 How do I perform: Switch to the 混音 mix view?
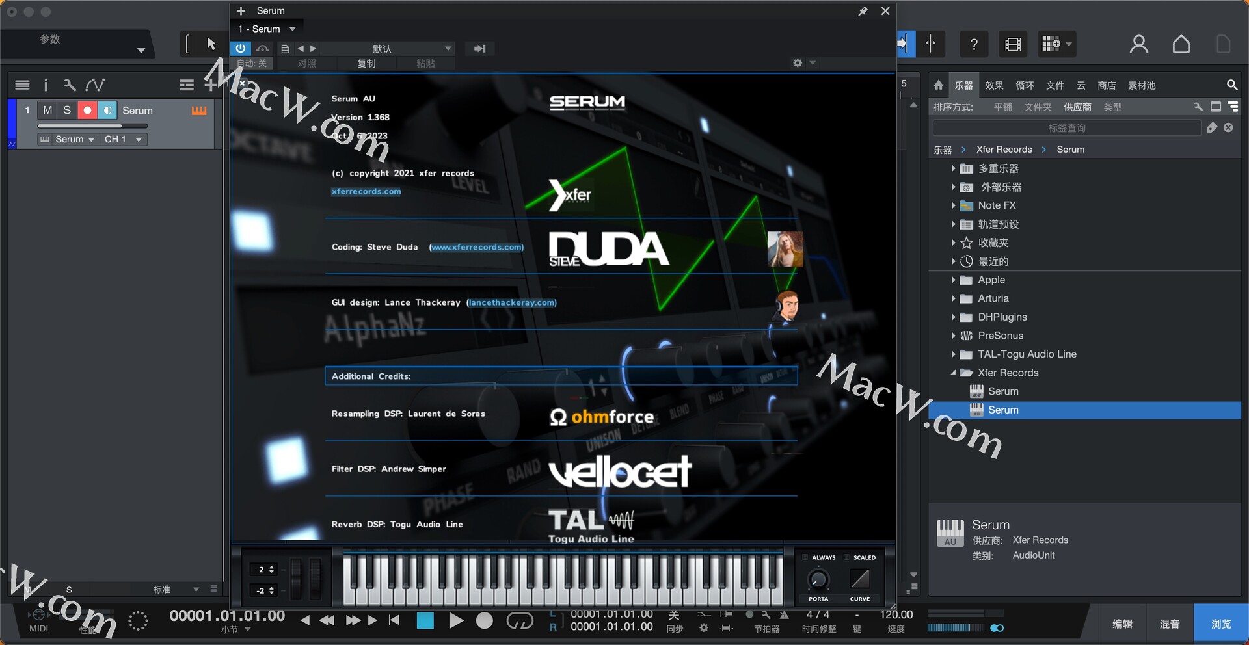[x=1169, y=624]
